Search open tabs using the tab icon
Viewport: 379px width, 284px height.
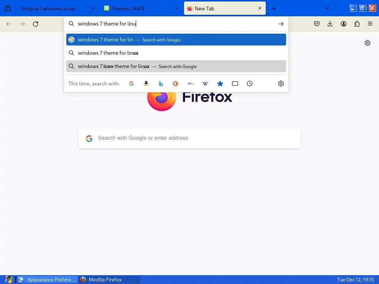point(235,84)
